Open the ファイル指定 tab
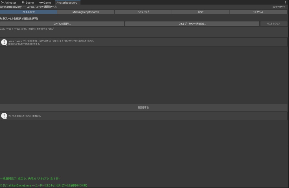Viewport: 289px width, 188px height. pyautogui.click(x=29, y=12)
